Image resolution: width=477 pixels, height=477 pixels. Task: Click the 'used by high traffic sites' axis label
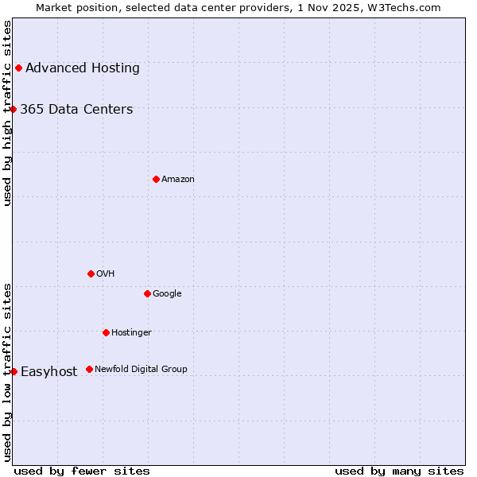pos(7,113)
